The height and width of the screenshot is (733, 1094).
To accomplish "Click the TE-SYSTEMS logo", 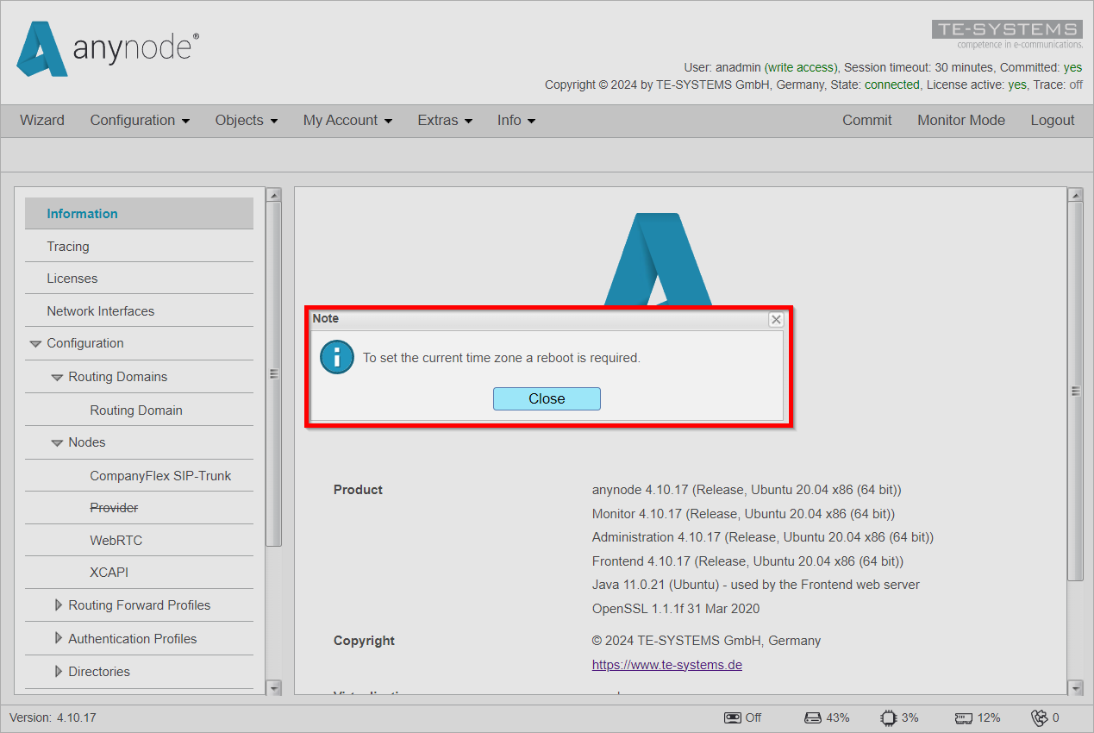I will [x=1007, y=30].
